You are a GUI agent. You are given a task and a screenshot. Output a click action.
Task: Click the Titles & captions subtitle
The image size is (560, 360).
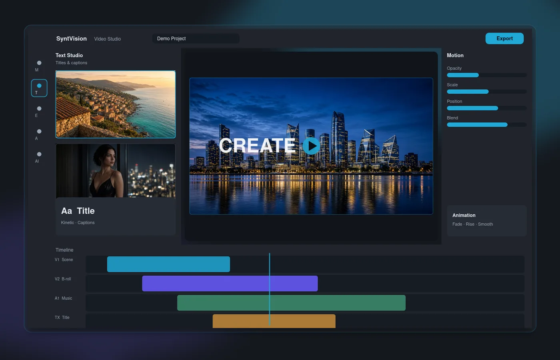click(x=71, y=63)
